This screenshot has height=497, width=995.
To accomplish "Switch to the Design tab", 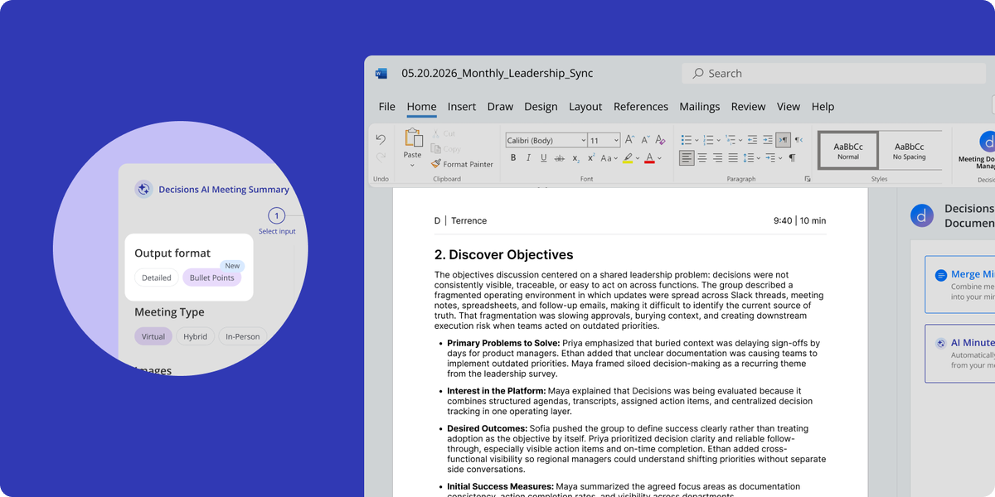I will coord(541,106).
